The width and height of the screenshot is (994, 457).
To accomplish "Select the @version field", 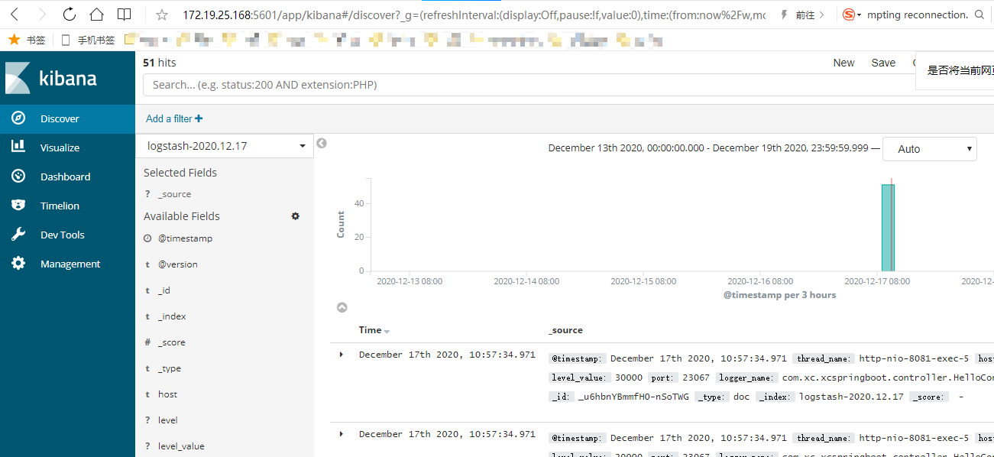I will coord(177,264).
